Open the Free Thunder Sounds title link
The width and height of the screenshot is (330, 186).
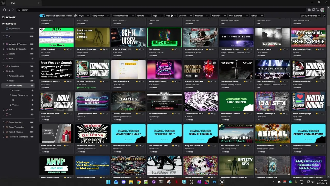(230, 49)
